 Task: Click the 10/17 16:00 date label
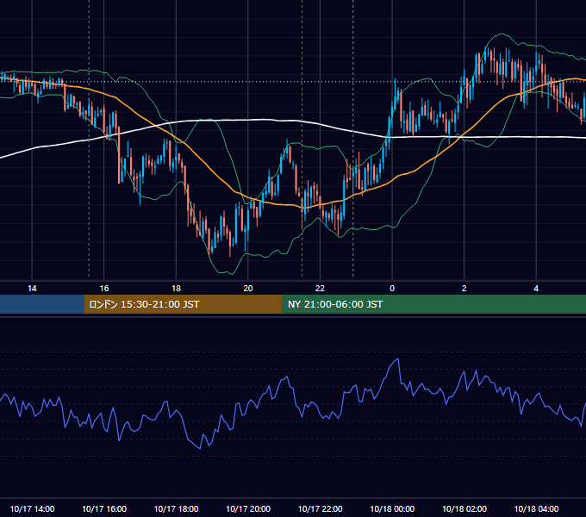(104, 508)
